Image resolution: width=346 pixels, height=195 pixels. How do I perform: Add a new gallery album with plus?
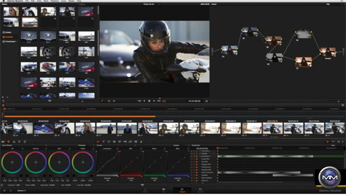[x=3, y=97]
